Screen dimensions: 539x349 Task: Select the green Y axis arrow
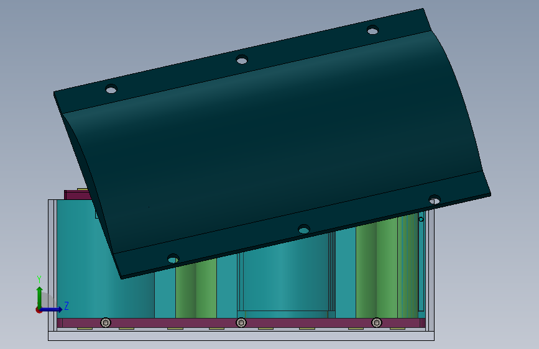click(40, 296)
